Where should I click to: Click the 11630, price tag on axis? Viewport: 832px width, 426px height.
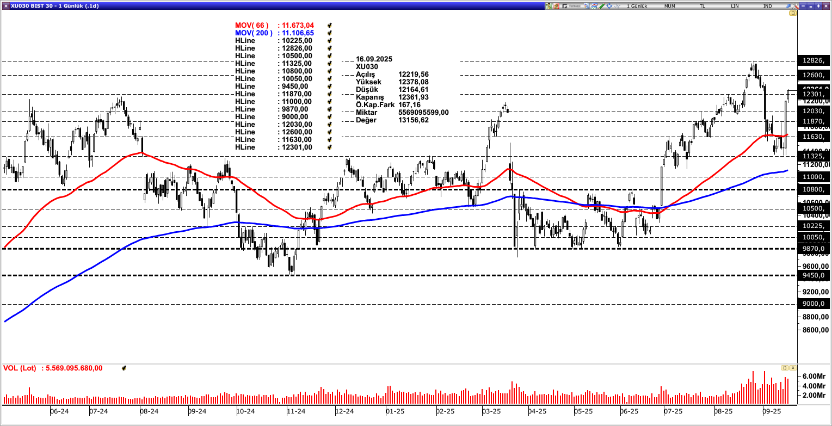tap(814, 137)
